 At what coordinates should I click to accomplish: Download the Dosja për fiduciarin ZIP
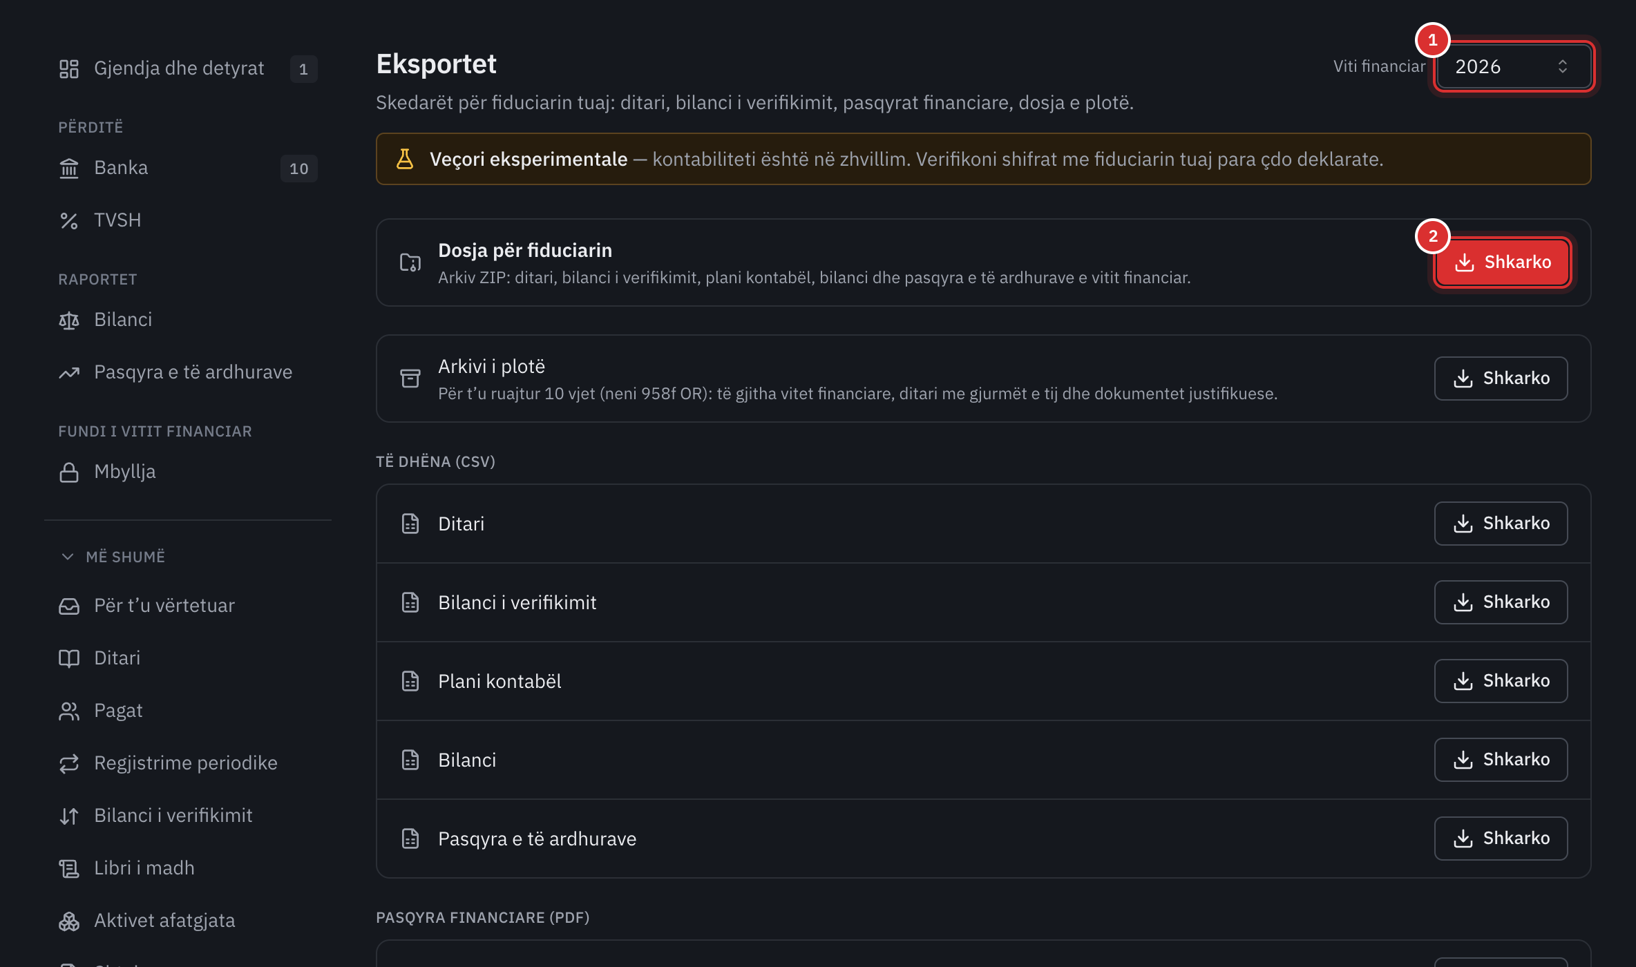(1502, 262)
